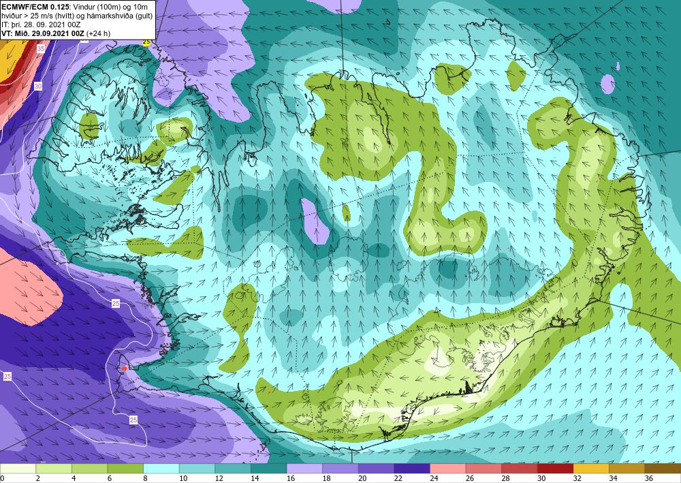Click the legend scale value 24
Viewport: 681px width, 483px height.
click(434, 479)
